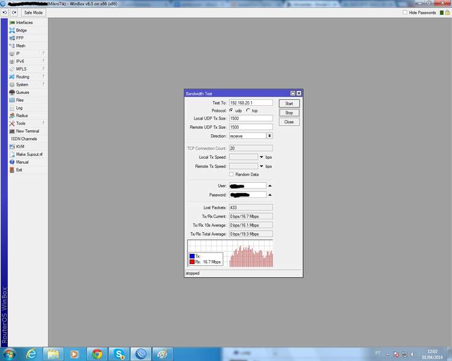This screenshot has height=361, width=452.
Task: Open Internet Explorer from taskbar
Action: point(31,354)
